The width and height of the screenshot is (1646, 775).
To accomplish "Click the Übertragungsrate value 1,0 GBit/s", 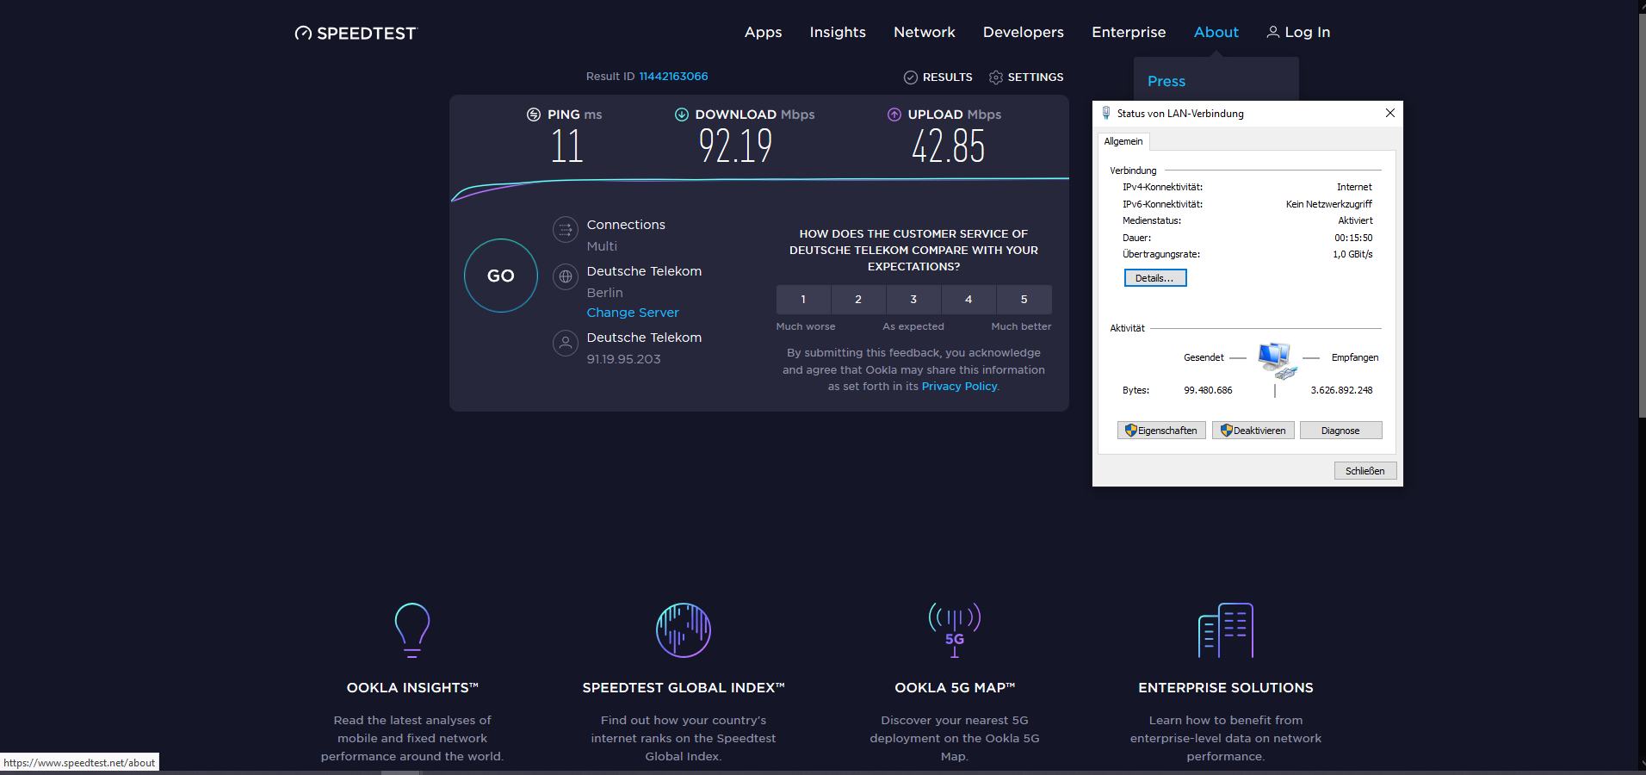I will point(1352,254).
